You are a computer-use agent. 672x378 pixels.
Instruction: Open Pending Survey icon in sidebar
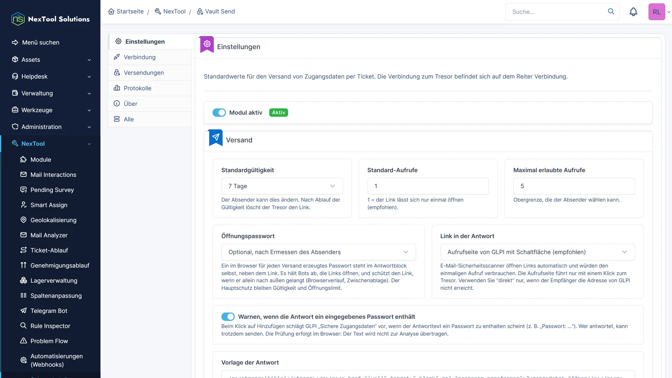click(24, 189)
